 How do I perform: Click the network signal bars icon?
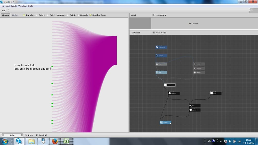[239, 141]
